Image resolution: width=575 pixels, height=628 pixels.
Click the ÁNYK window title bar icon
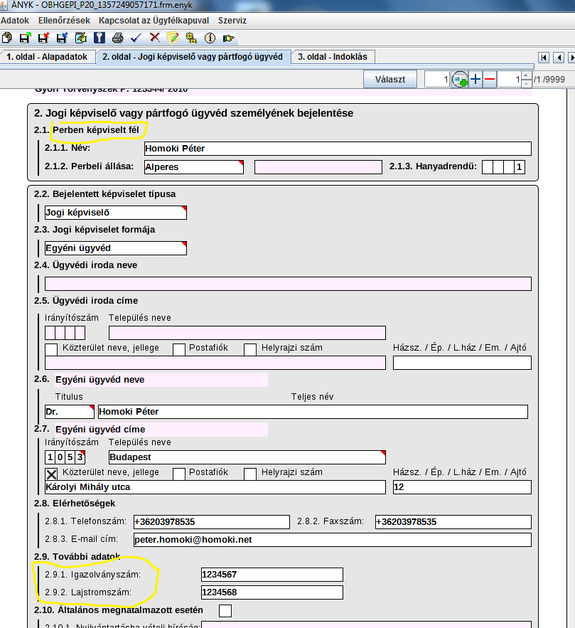point(4,5)
